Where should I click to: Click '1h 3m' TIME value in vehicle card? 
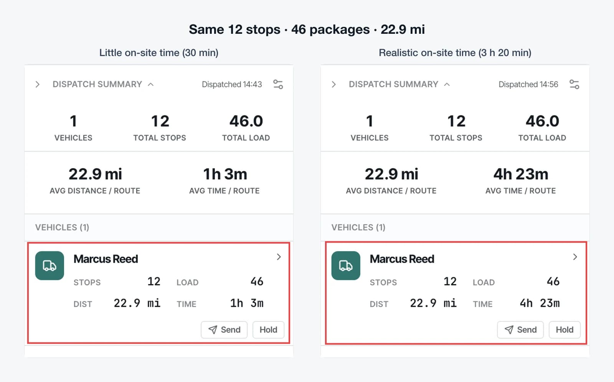click(247, 303)
